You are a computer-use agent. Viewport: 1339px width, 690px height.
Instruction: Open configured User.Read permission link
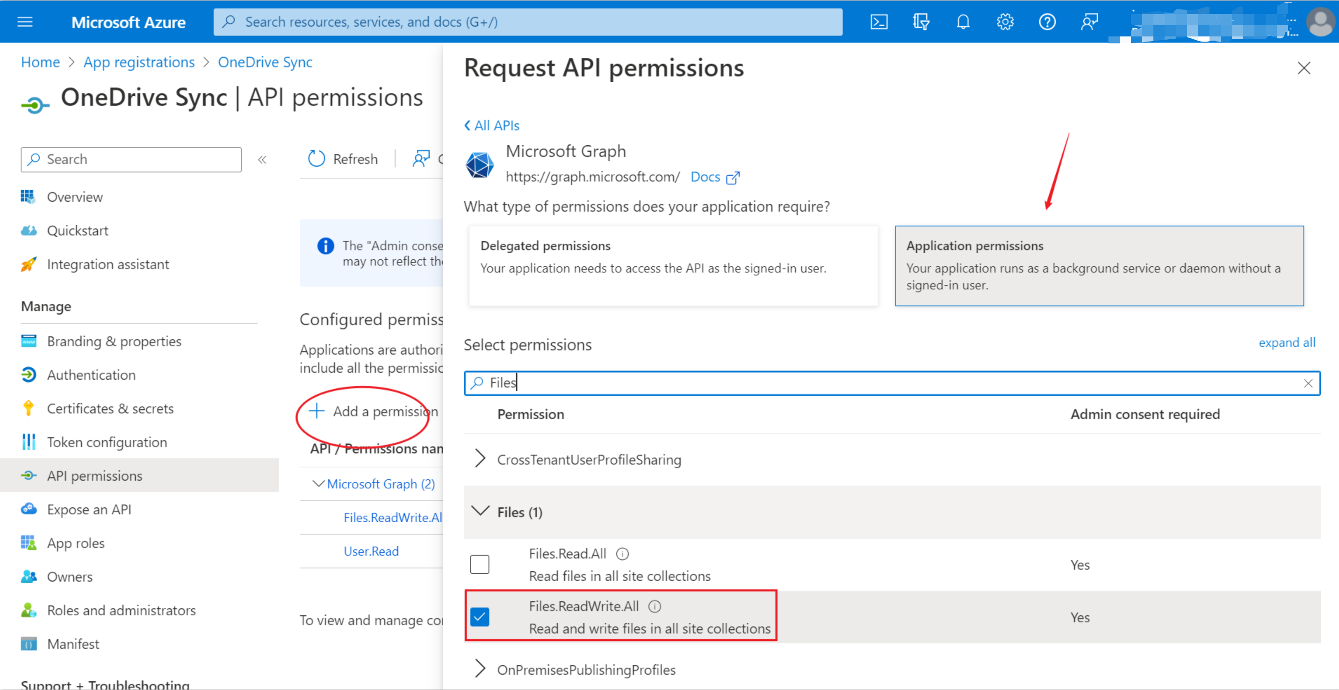click(x=371, y=552)
